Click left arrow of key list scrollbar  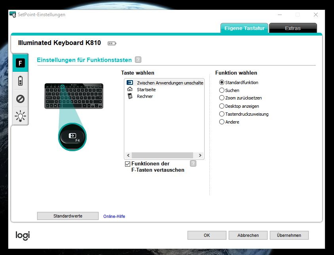click(128, 156)
